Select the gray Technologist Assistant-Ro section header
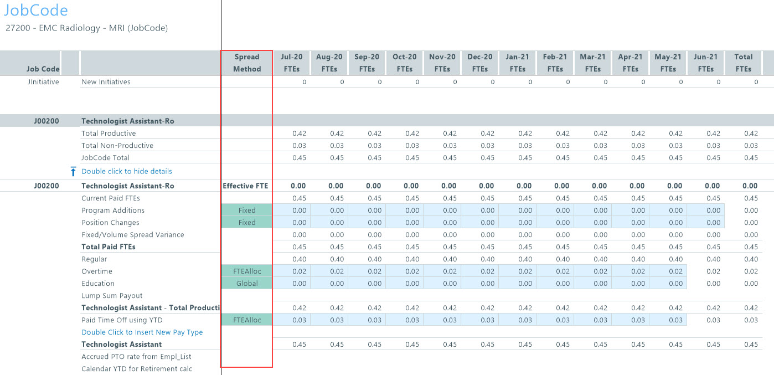Image resolution: width=774 pixels, height=375 pixels. (127, 121)
